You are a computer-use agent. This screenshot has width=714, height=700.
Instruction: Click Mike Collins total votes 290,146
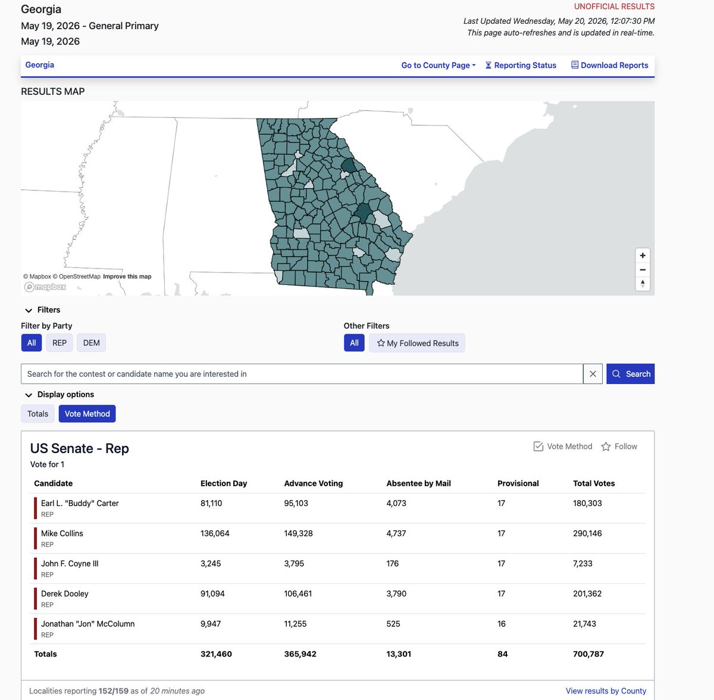(587, 533)
